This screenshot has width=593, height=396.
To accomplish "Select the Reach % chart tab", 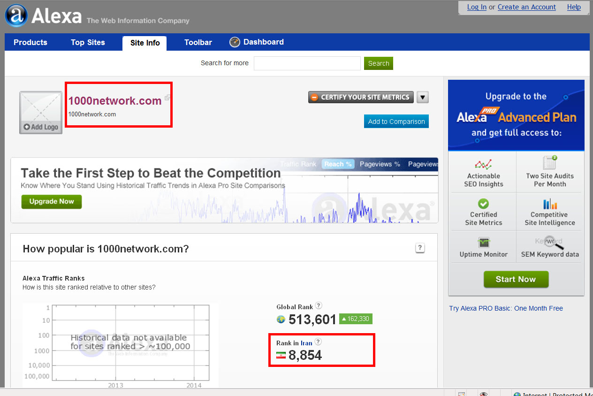I will click(338, 164).
